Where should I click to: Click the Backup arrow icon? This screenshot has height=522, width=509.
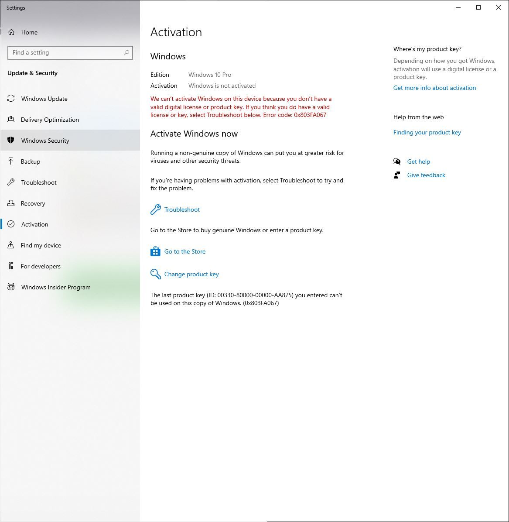11,161
